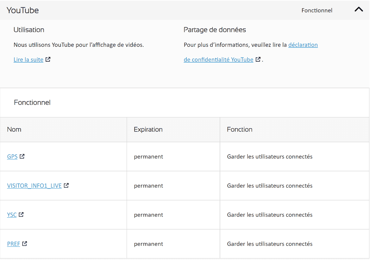This screenshot has height=260, width=370.
Task: Click the Fonctionnel table section heading
Action: click(32, 102)
